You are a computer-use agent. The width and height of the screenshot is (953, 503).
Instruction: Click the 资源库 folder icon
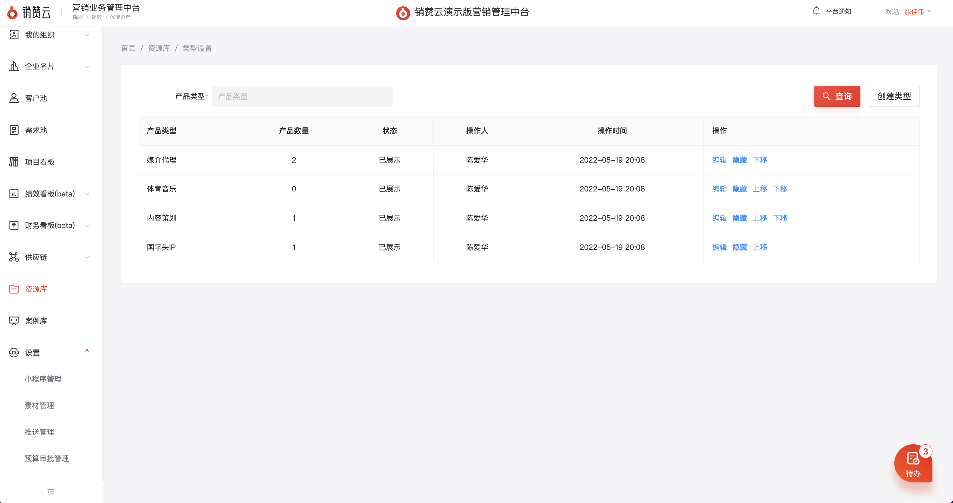pyautogui.click(x=14, y=289)
